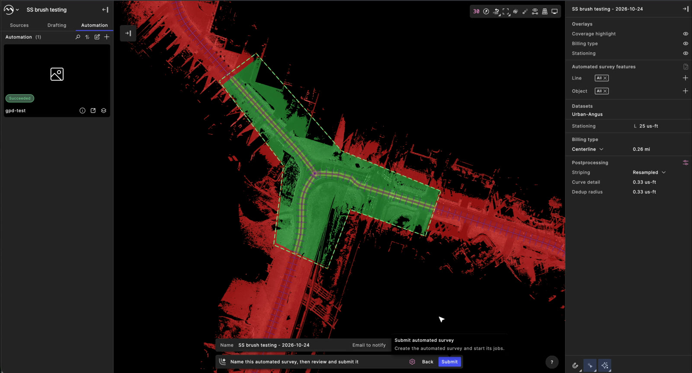Expand the Resampled striping dropdown
692x373 pixels.
[649, 172]
